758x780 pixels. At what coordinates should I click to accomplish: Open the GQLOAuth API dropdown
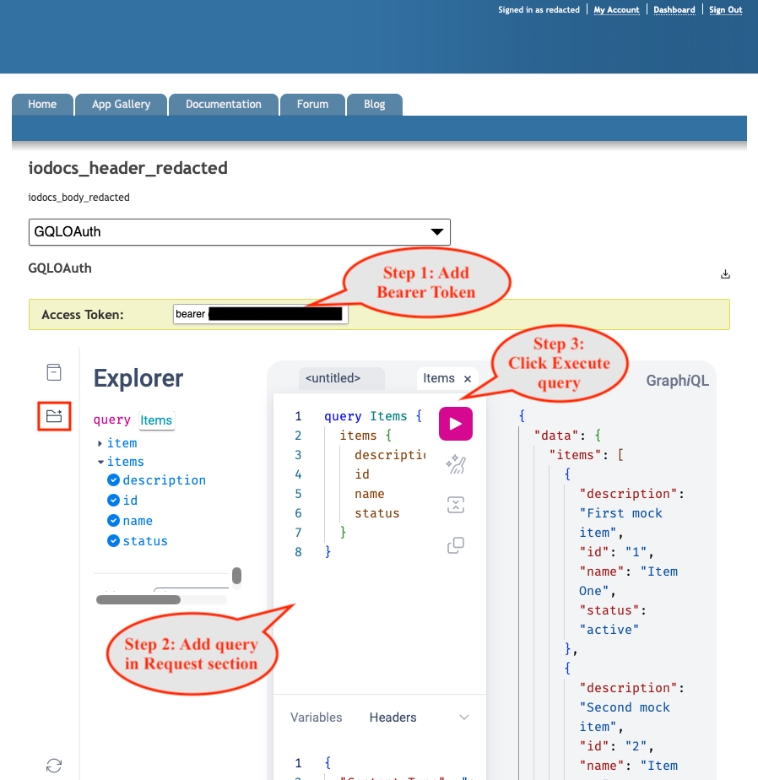[239, 232]
